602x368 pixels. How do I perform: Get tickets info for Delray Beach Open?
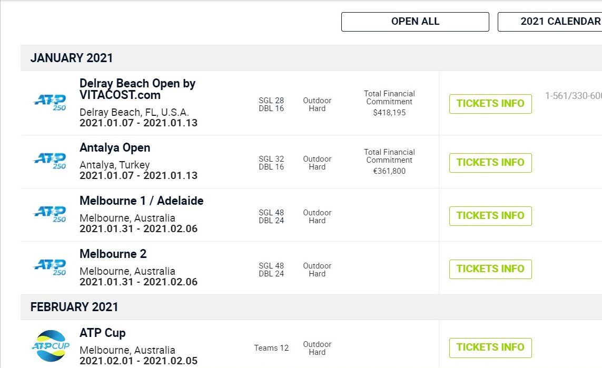pos(490,104)
